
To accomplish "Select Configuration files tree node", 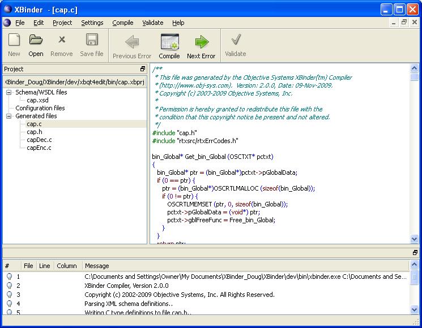I will [x=40, y=108].
